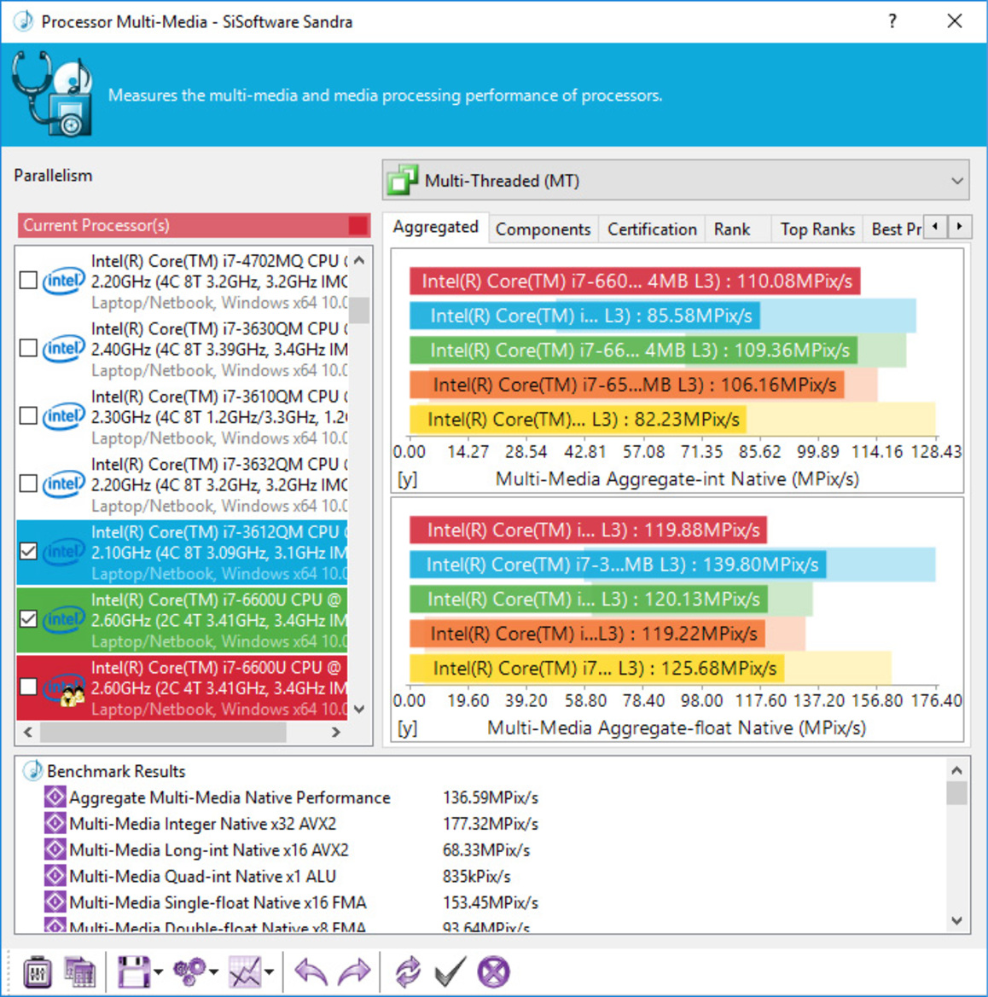Image resolution: width=988 pixels, height=997 pixels.
Task: Click the red 110.08MPix/s integer bar
Action: [x=634, y=281]
